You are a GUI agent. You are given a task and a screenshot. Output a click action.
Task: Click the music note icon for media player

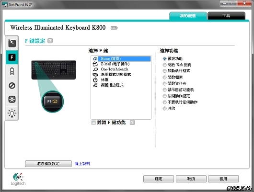pyautogui.click(x=95, y=85)
